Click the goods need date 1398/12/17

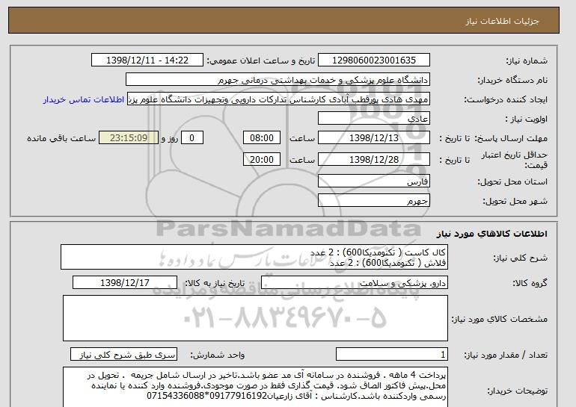(125, 283)
